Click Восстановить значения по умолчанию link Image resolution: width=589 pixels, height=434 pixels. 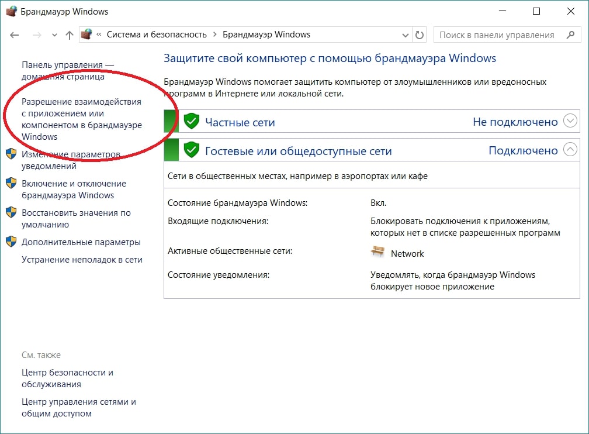click(x=76, y=218)
